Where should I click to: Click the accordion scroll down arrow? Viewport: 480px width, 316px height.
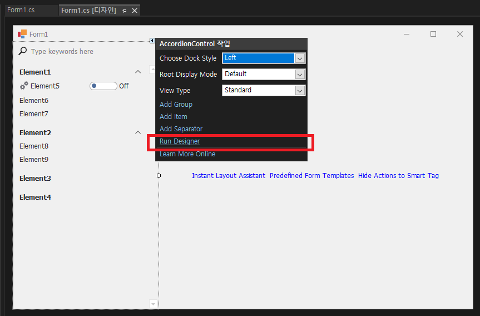(153, 304)
